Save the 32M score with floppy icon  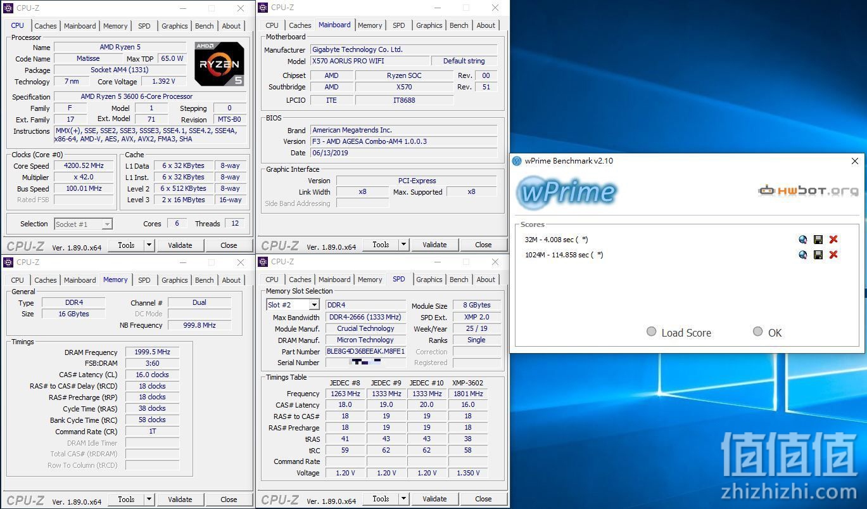(818, 240)
